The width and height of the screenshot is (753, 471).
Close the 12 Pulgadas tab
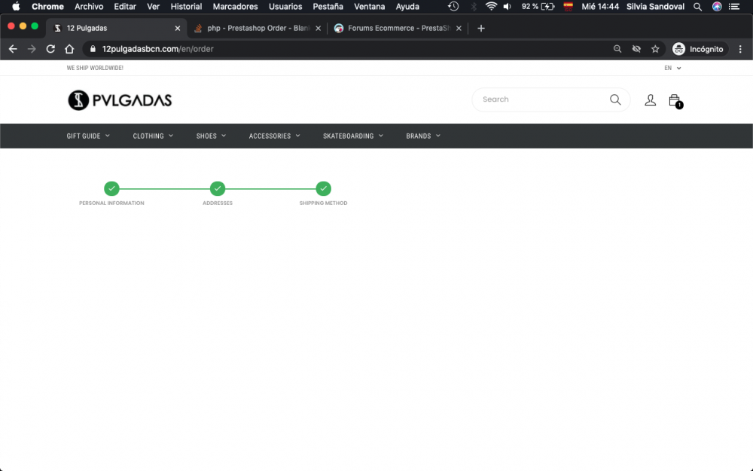[x=178, y=29]
